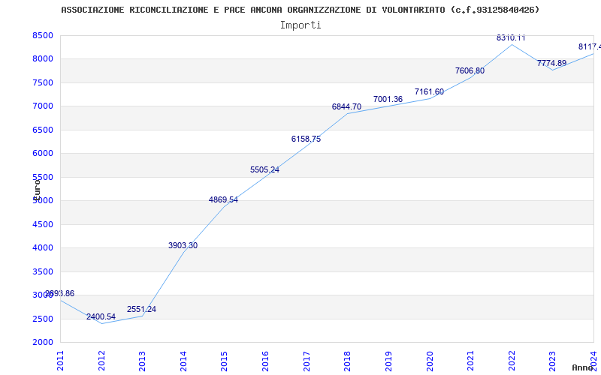Viewport: 601px width, 375px height.
Task: Click the data label 6844.70
Action: pos(346,107)
